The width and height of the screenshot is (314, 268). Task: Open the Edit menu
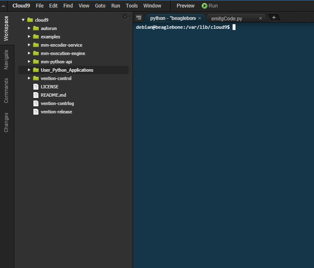(x=53, y=6)
